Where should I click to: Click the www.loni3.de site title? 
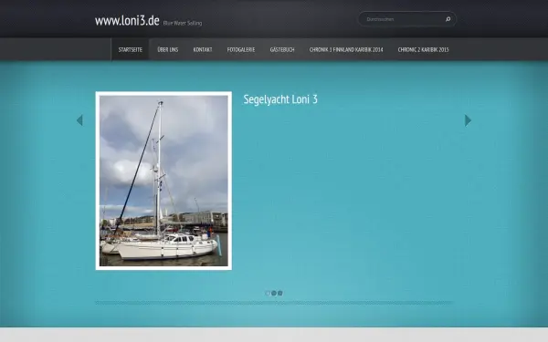pos(127,21)
